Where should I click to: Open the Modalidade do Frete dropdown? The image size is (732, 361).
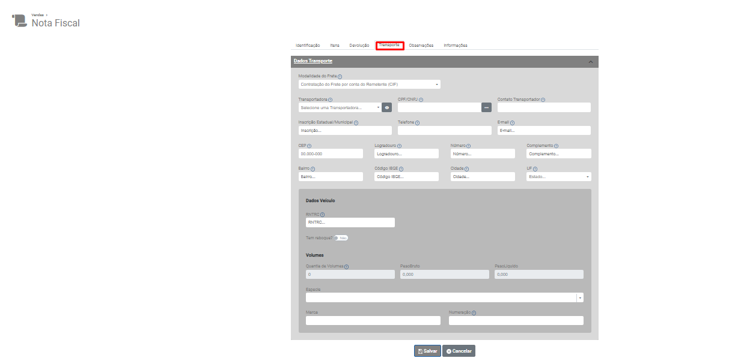(369, 85)
